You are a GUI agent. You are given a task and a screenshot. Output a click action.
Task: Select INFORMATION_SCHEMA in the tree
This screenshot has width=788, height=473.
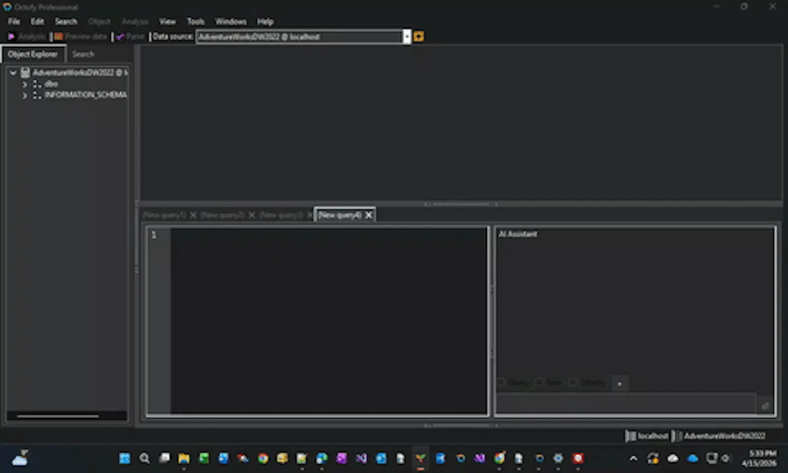[86, 95]
